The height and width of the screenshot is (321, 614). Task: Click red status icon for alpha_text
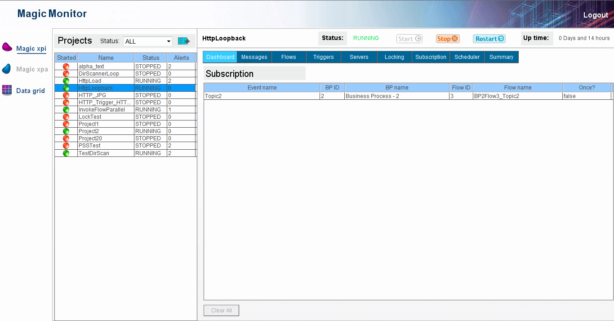coord(66,67)
